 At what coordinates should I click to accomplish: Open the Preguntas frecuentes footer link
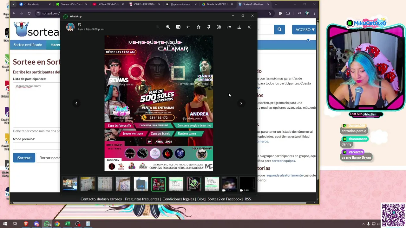point(142,199)
